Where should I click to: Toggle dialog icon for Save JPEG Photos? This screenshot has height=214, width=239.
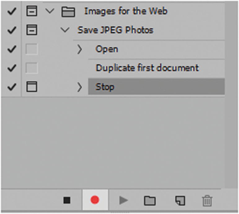point(32,30)
